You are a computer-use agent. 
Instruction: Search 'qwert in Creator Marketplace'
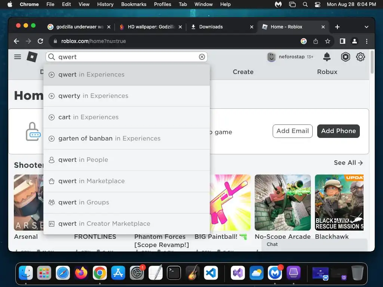126,223
